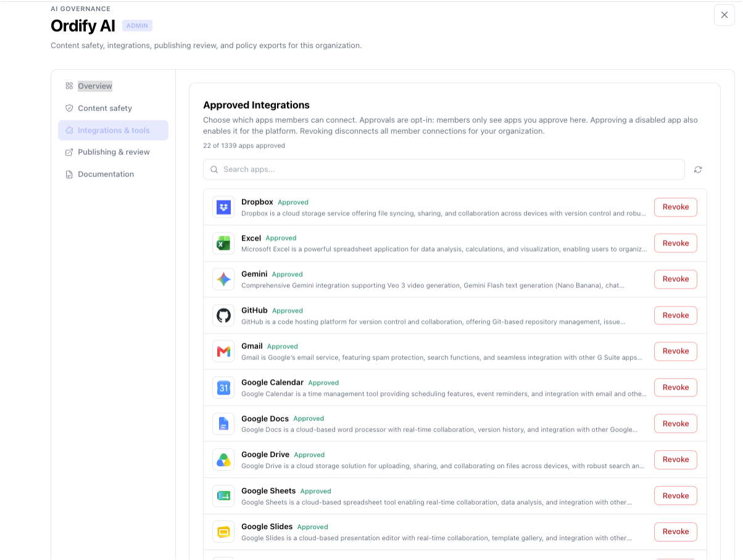Click the "22 of 1339 apps approved" count

pyautogui.click(x=244, y=146)
